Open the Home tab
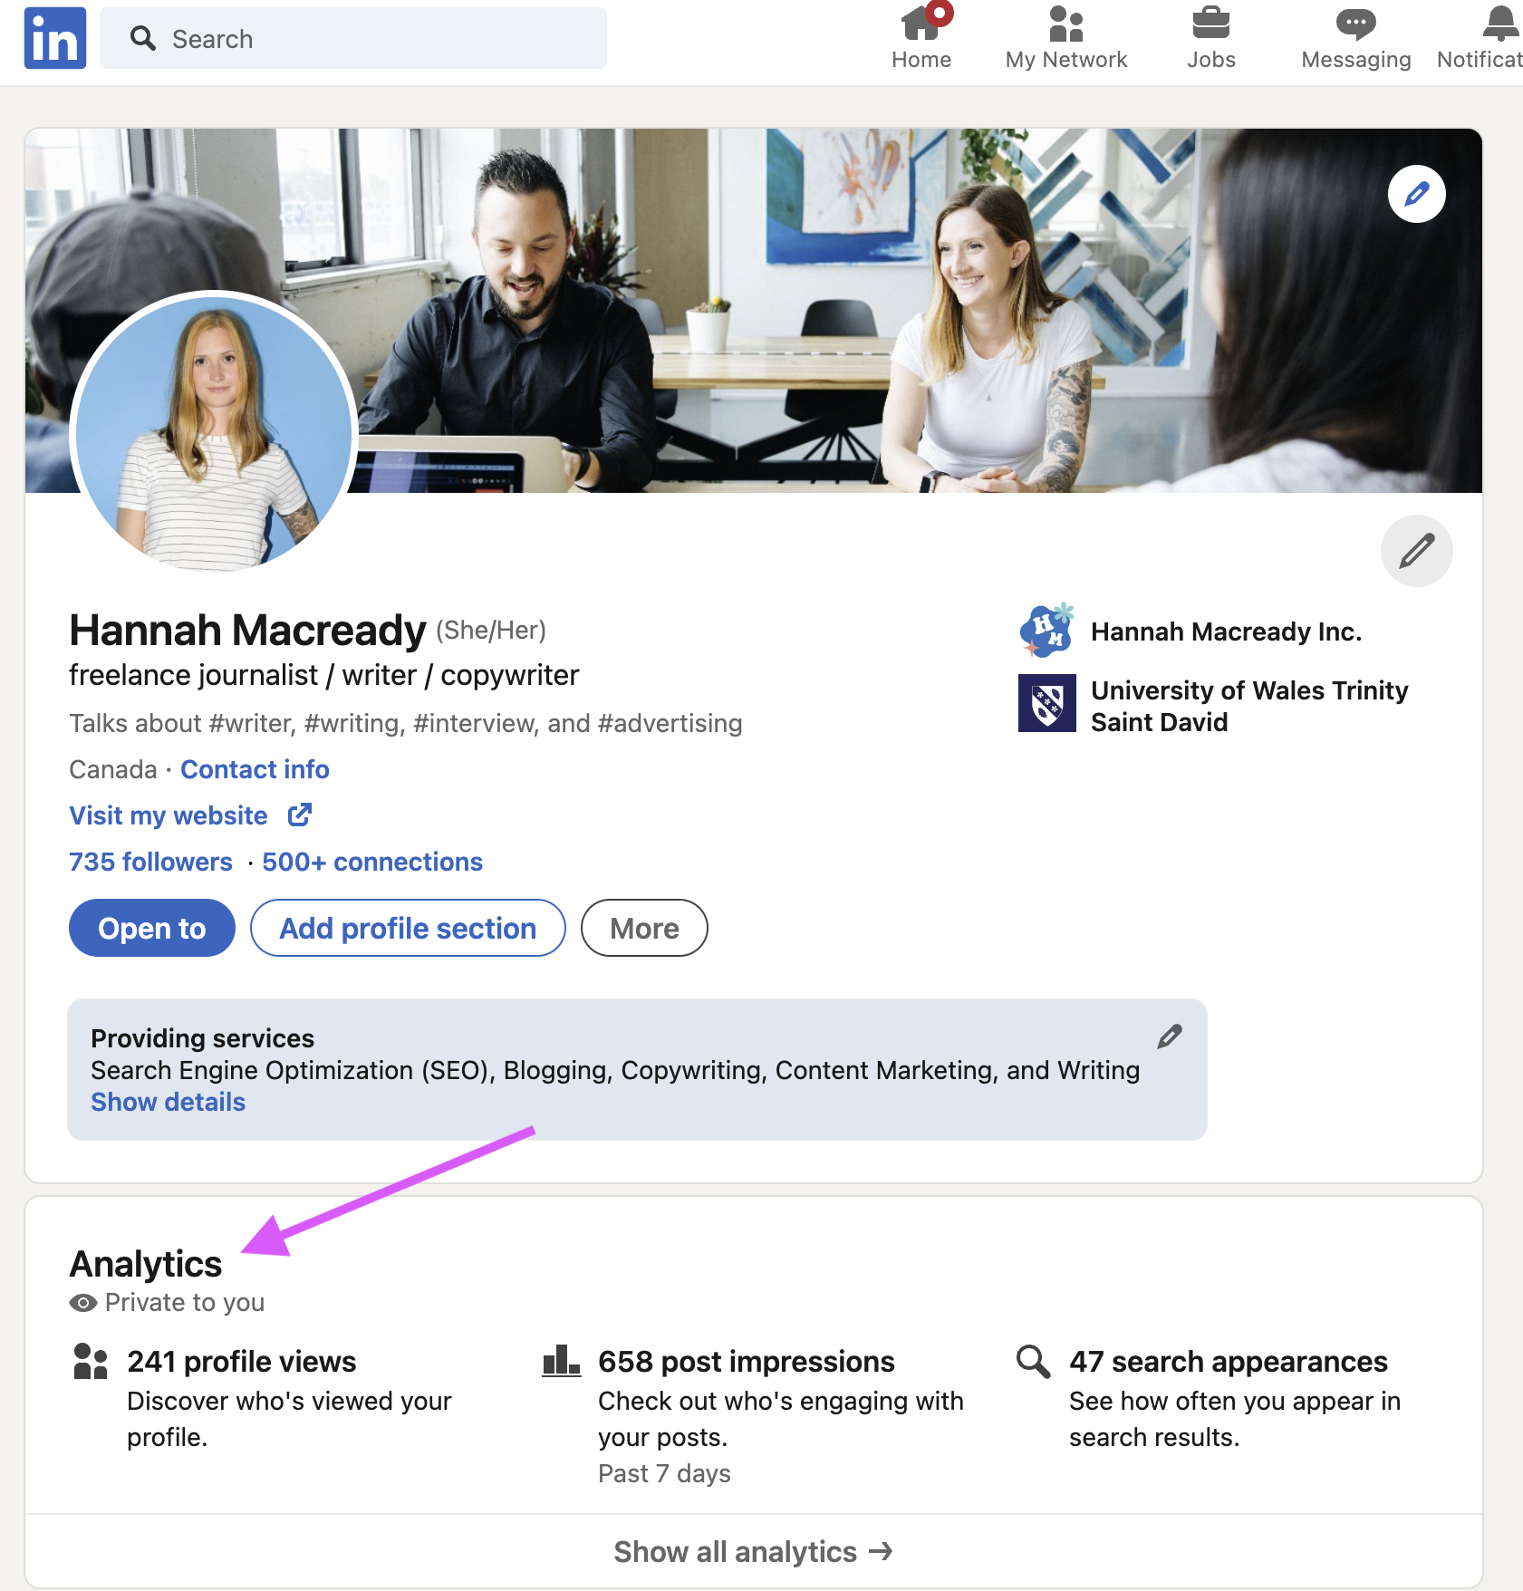The width and height of the screenshot is (1523, 1591). click(x=921, y=38)
